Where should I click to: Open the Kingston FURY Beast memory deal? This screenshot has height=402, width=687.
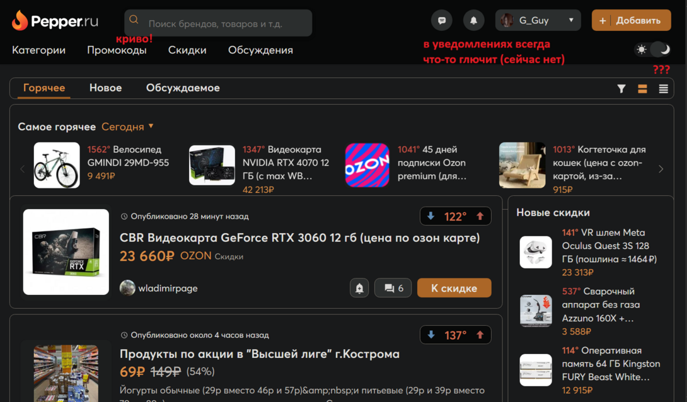(x=611, y=364)
